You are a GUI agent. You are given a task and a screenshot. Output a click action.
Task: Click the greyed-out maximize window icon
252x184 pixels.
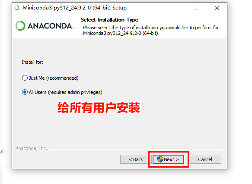coord(197,8)
